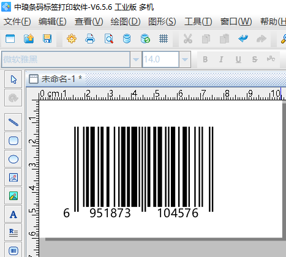Select the barcode tool in the sidebar

(13, 250)
